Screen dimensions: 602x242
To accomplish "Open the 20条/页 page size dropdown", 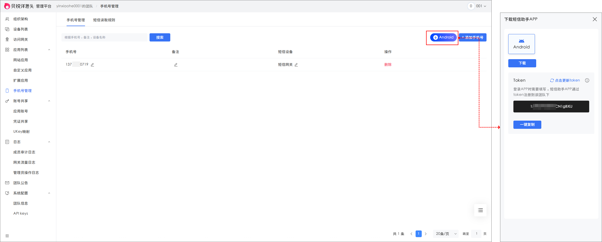I will click(x=446, y=234).
